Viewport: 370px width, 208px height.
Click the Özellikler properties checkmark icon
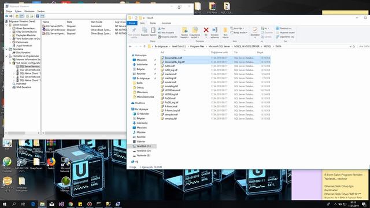pos(255,30)
